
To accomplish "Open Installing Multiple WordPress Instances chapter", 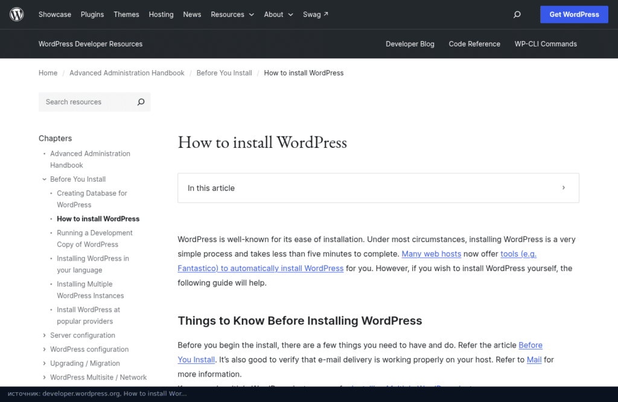I will (x=91, y=290).
